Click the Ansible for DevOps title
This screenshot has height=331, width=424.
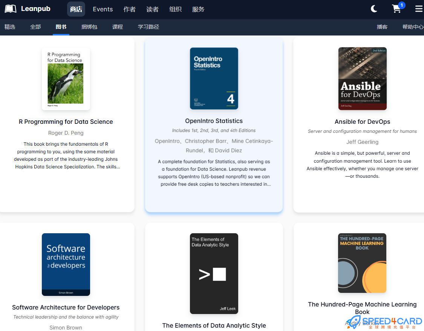click(x=362, y=122)
